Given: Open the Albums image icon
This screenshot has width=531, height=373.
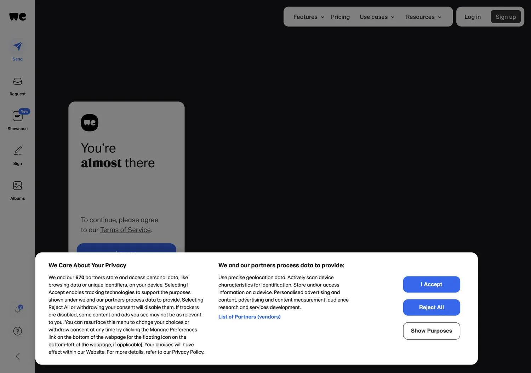Looking at the screenshot, I should pos(18,186).
